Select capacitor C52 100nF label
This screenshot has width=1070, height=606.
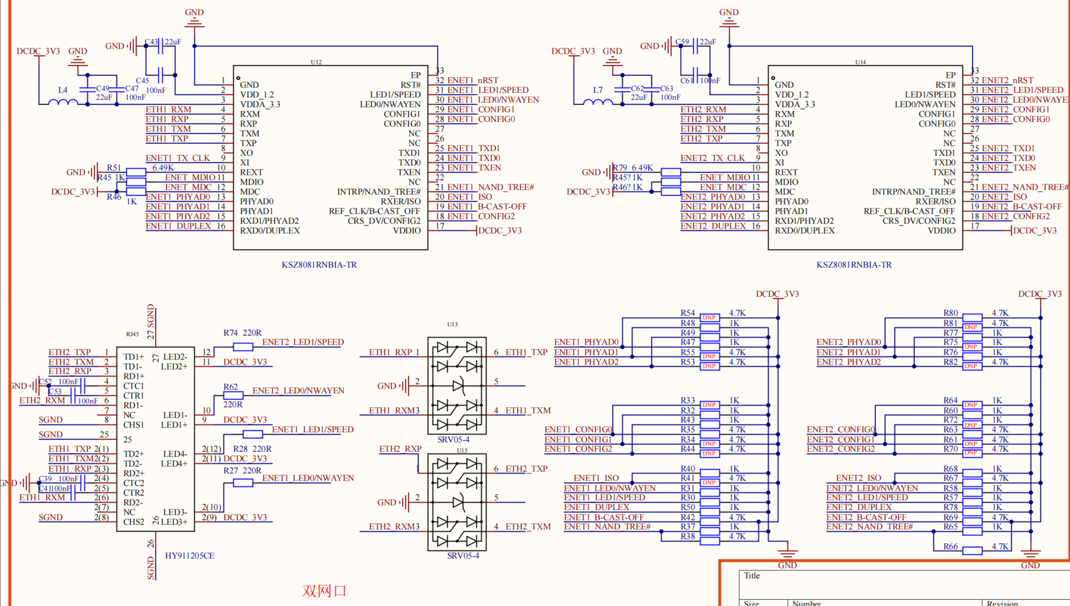click(x=59, y=382)
